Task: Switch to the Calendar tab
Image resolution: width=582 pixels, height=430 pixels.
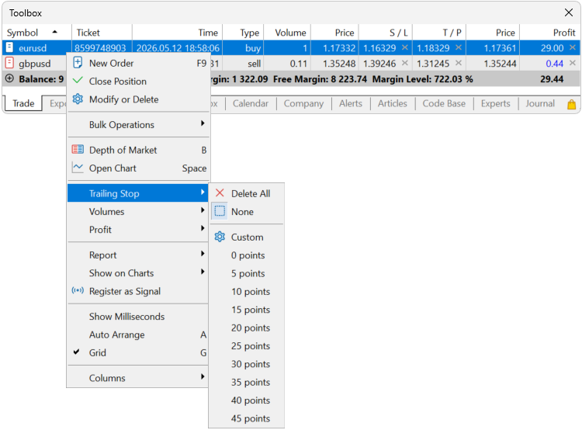Action: click(251, 103)
